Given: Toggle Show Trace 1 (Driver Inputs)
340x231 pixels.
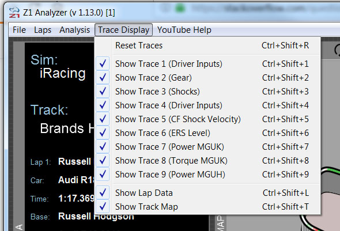Looking at the screenshot, I should (207, 64).
